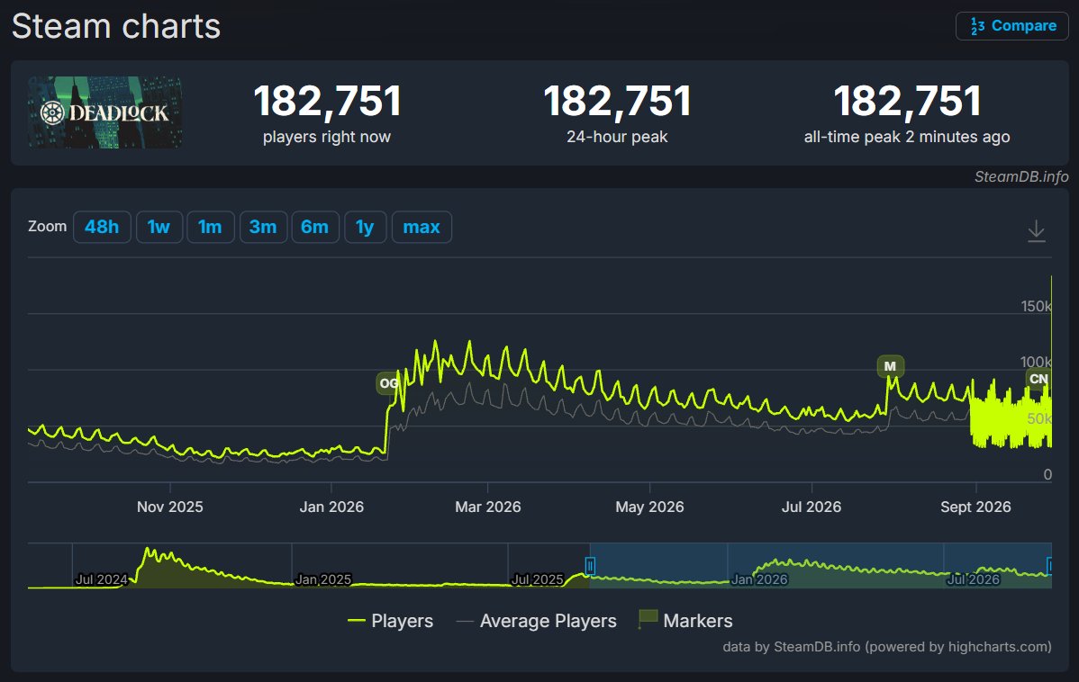Open the Compare button
The width and height of the screenshot is (1079, 682).
coord(1011,26)
